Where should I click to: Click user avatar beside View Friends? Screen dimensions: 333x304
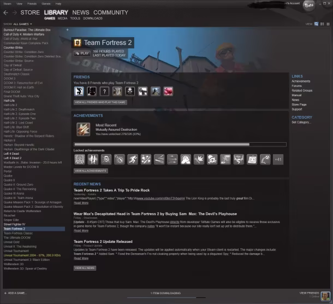(325, 296)
